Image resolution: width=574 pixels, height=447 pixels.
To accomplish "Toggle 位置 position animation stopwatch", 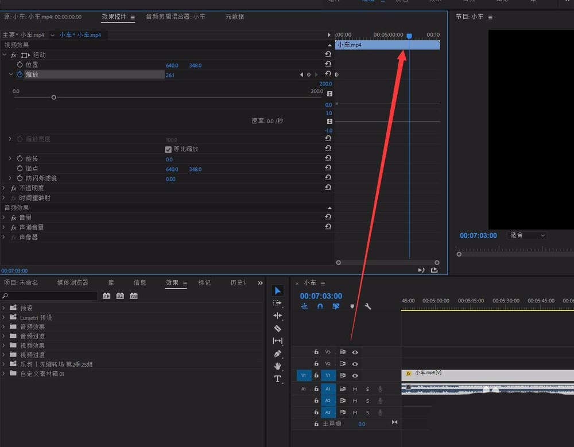I will tap(20, 64).
